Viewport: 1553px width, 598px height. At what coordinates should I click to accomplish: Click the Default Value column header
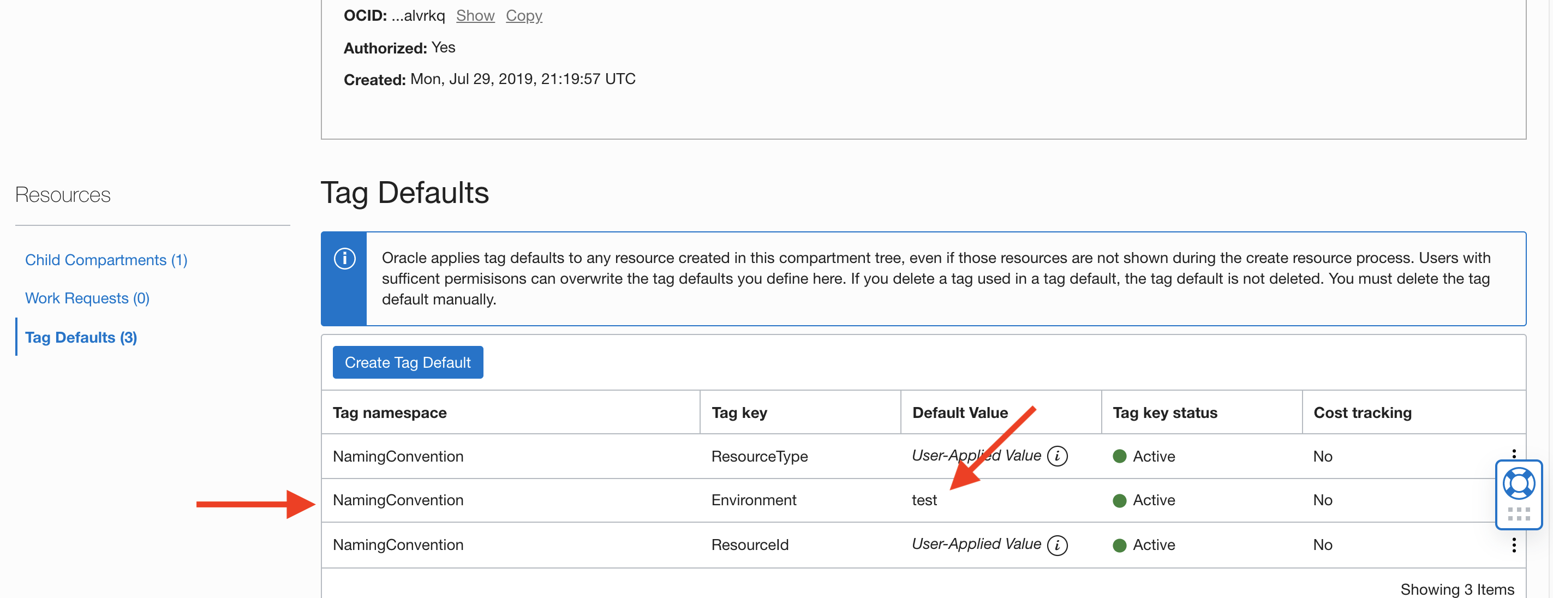[959, 413]
